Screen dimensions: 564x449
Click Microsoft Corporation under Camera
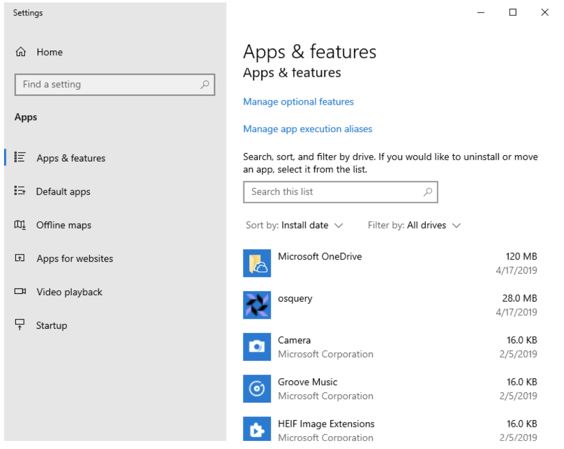325,354
